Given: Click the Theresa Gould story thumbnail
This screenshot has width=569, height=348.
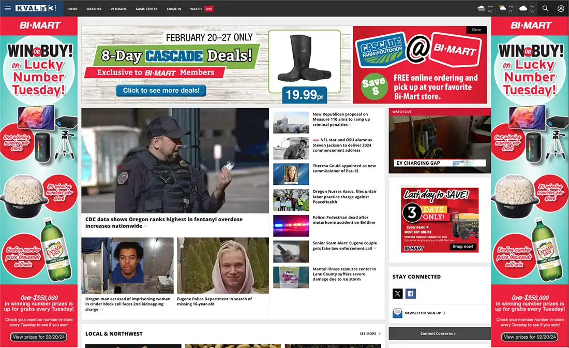Looking at the screenshot, I should pyautogui.click(x=291, y=174).
